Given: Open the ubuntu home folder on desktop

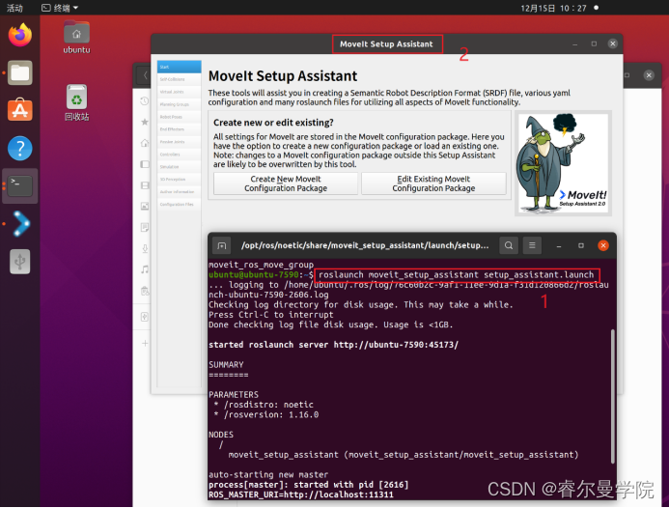Looking at the screenshot, I should tap(76, 37).
